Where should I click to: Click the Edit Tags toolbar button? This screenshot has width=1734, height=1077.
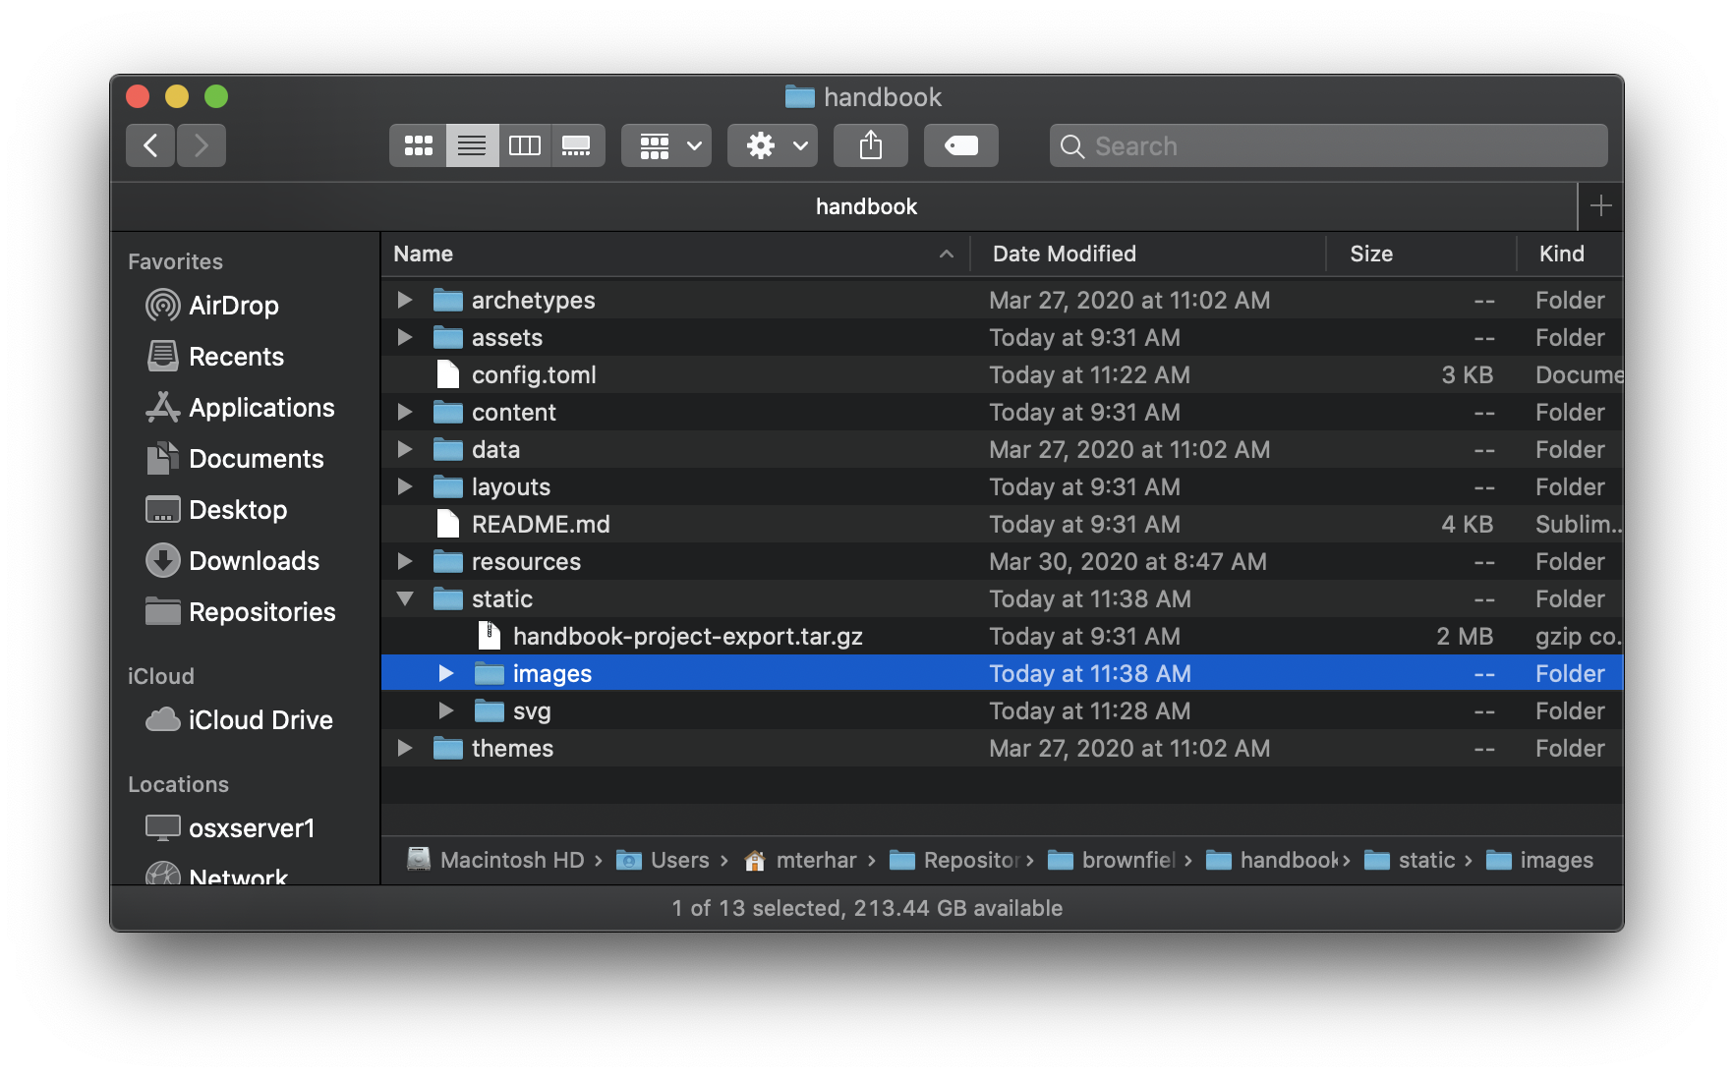coord(960,145)
